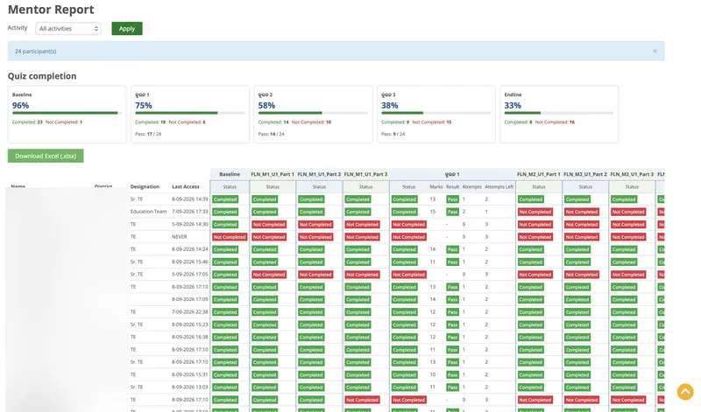Click last access '8-09-2026 17:09'
Viewport: 701px width, 412px height.
pos(189,299)
